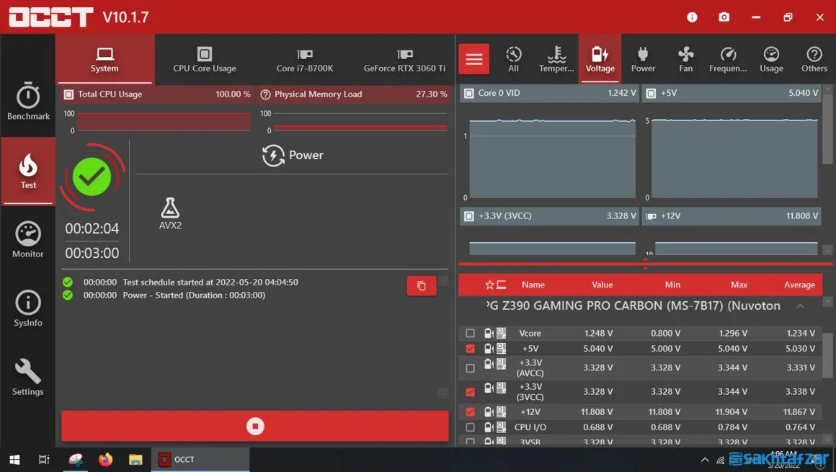Open the red hamburger menu
Image resolution: width=836 pixels, height=472 pixels.
coord(473,58)
